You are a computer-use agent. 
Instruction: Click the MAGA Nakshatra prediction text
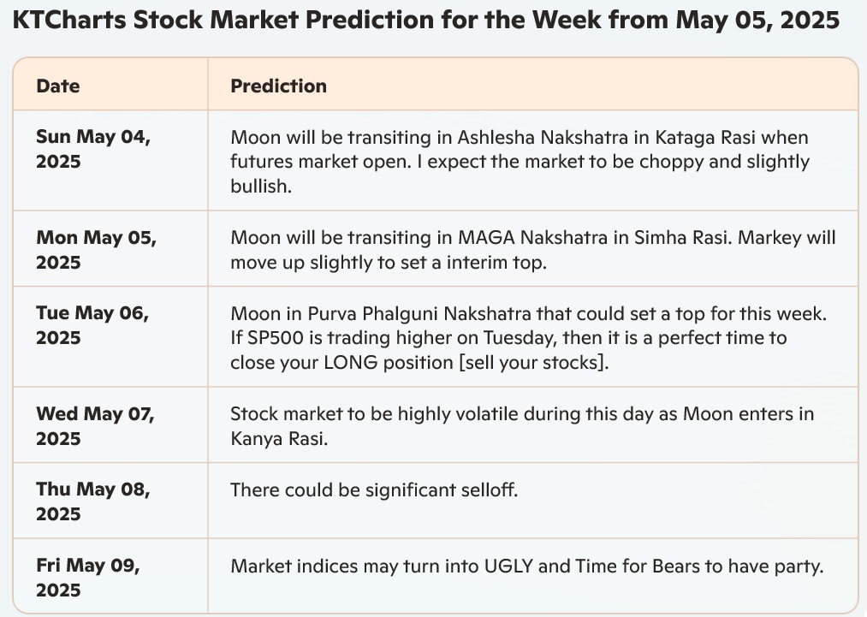coord(533,250)
